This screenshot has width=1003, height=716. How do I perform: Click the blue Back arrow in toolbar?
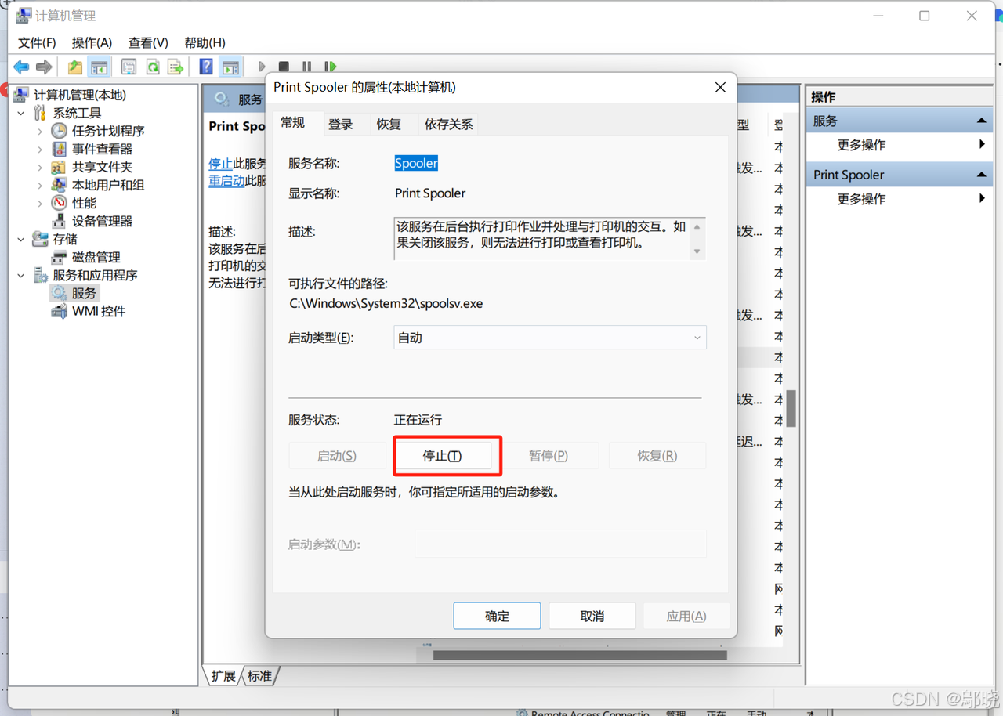coord(21,67)
